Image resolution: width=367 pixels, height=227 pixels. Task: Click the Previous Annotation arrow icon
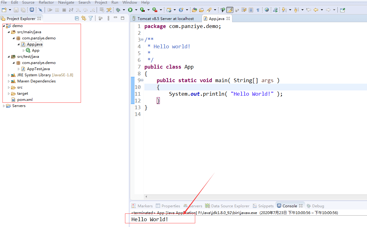(x=296, y=10)
